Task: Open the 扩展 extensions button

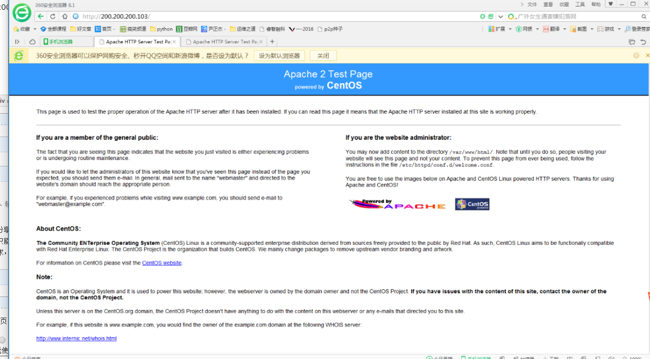Action: (x=497, y=29)
